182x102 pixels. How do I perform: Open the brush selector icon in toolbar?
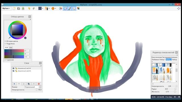46,8
